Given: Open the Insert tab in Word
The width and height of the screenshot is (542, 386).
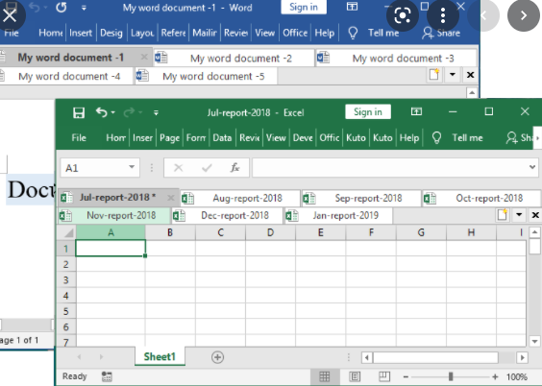Looking at the screenshot, I should (81, 33).
